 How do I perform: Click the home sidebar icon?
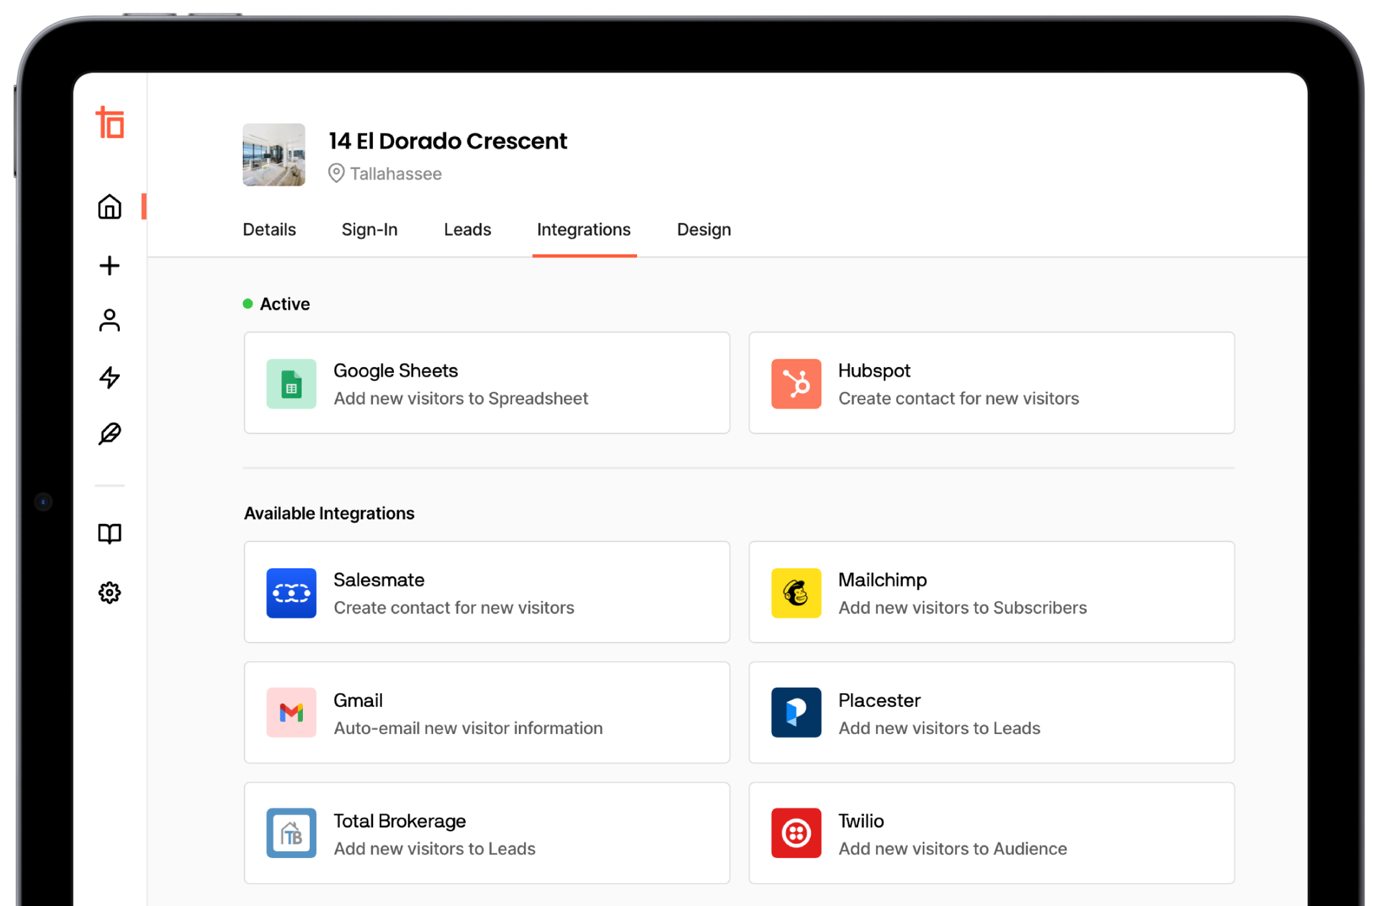point(110,206)
